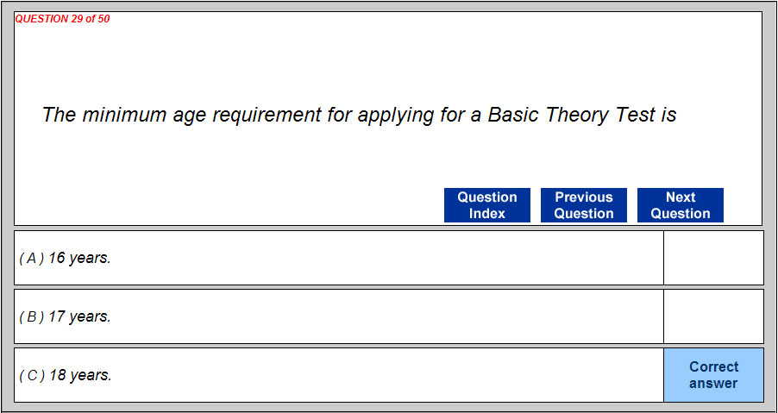The width and height of the screenshot is (778, 413).
Task: Click the blank result cell beside option B
Action: pos(713,316)
